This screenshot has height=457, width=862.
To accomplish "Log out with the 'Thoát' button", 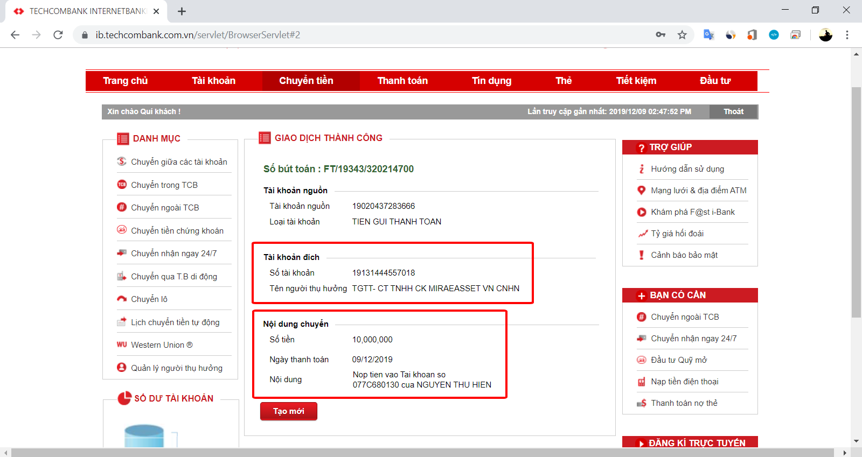I will [x=733, y=111].
